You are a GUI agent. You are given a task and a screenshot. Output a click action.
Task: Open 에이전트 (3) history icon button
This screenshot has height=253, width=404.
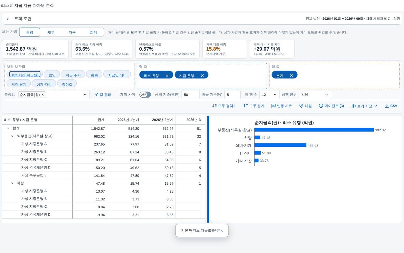331,106
